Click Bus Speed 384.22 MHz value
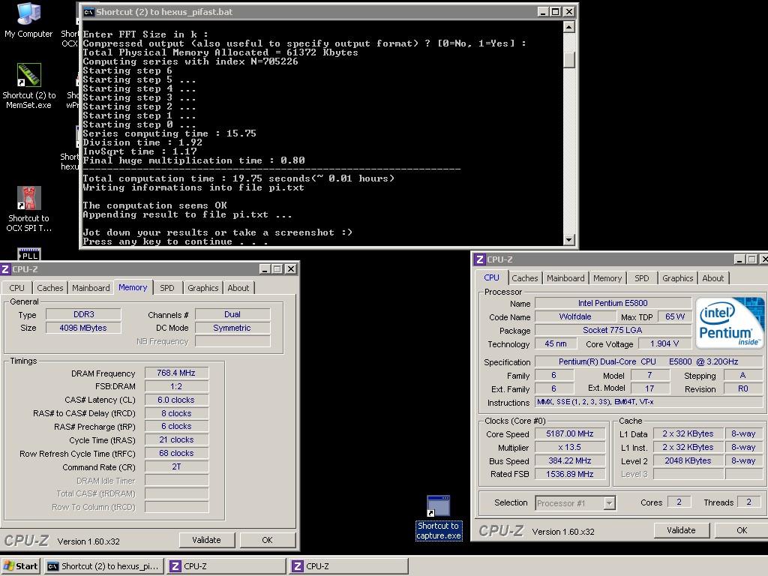The image size is (768, 576). (570, 460)
